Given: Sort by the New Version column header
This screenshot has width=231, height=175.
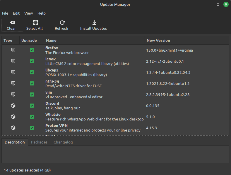Looking at the screenshot, I should coord(158,40).
